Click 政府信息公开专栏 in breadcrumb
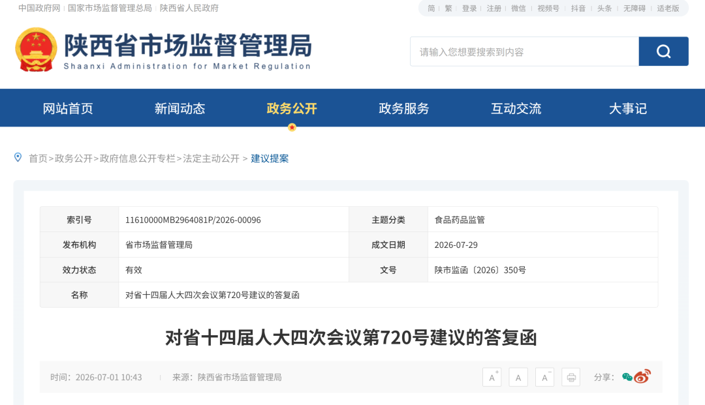705x405 pixels. click(x=138, y=158)
